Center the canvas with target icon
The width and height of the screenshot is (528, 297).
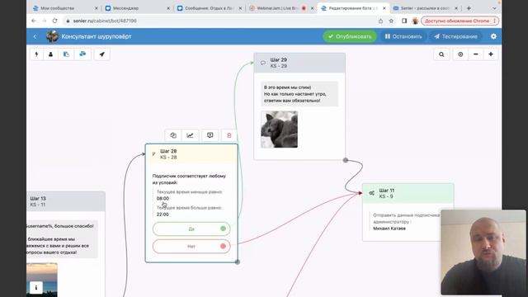(x=460, y=54)
